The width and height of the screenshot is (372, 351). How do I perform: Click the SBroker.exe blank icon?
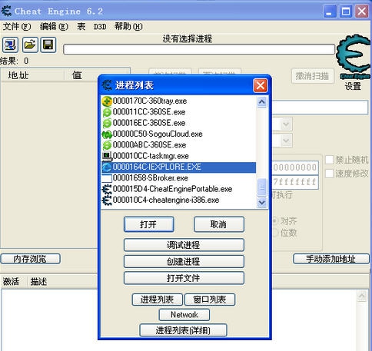click(107, 178)
